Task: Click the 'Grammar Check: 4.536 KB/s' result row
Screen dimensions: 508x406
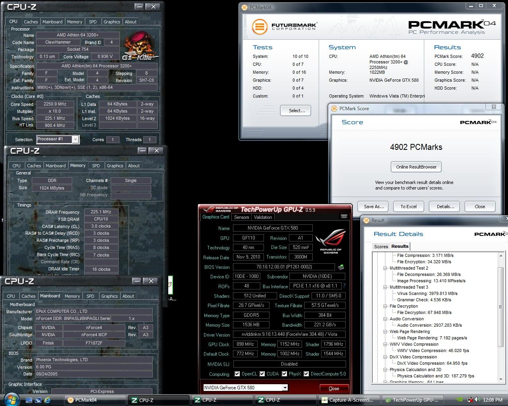Action: coord(424,300)
